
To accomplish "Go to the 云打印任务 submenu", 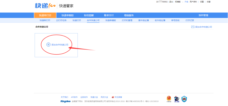I will (x=61, y=20).
